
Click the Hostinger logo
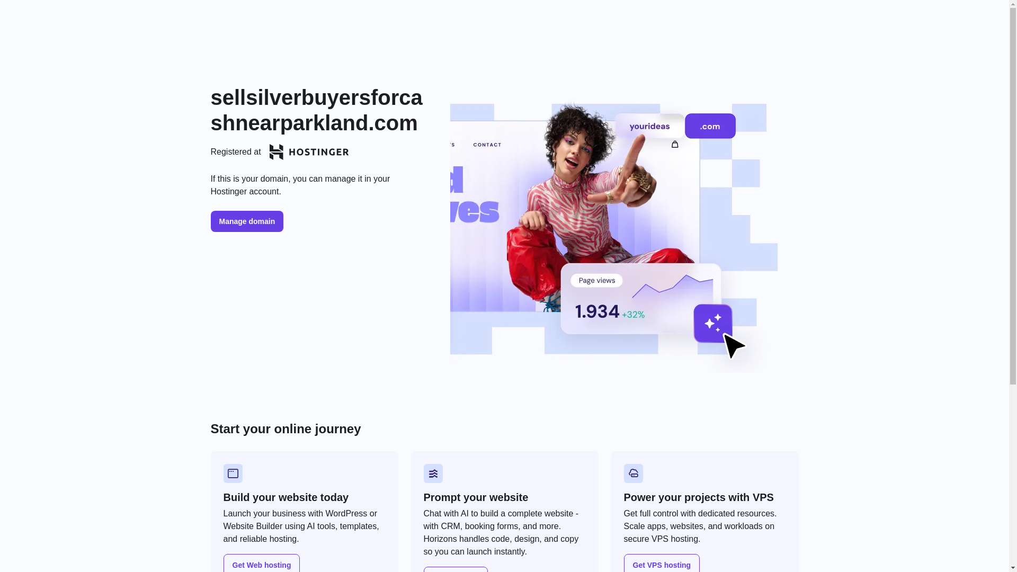click(x=309, y=152)
